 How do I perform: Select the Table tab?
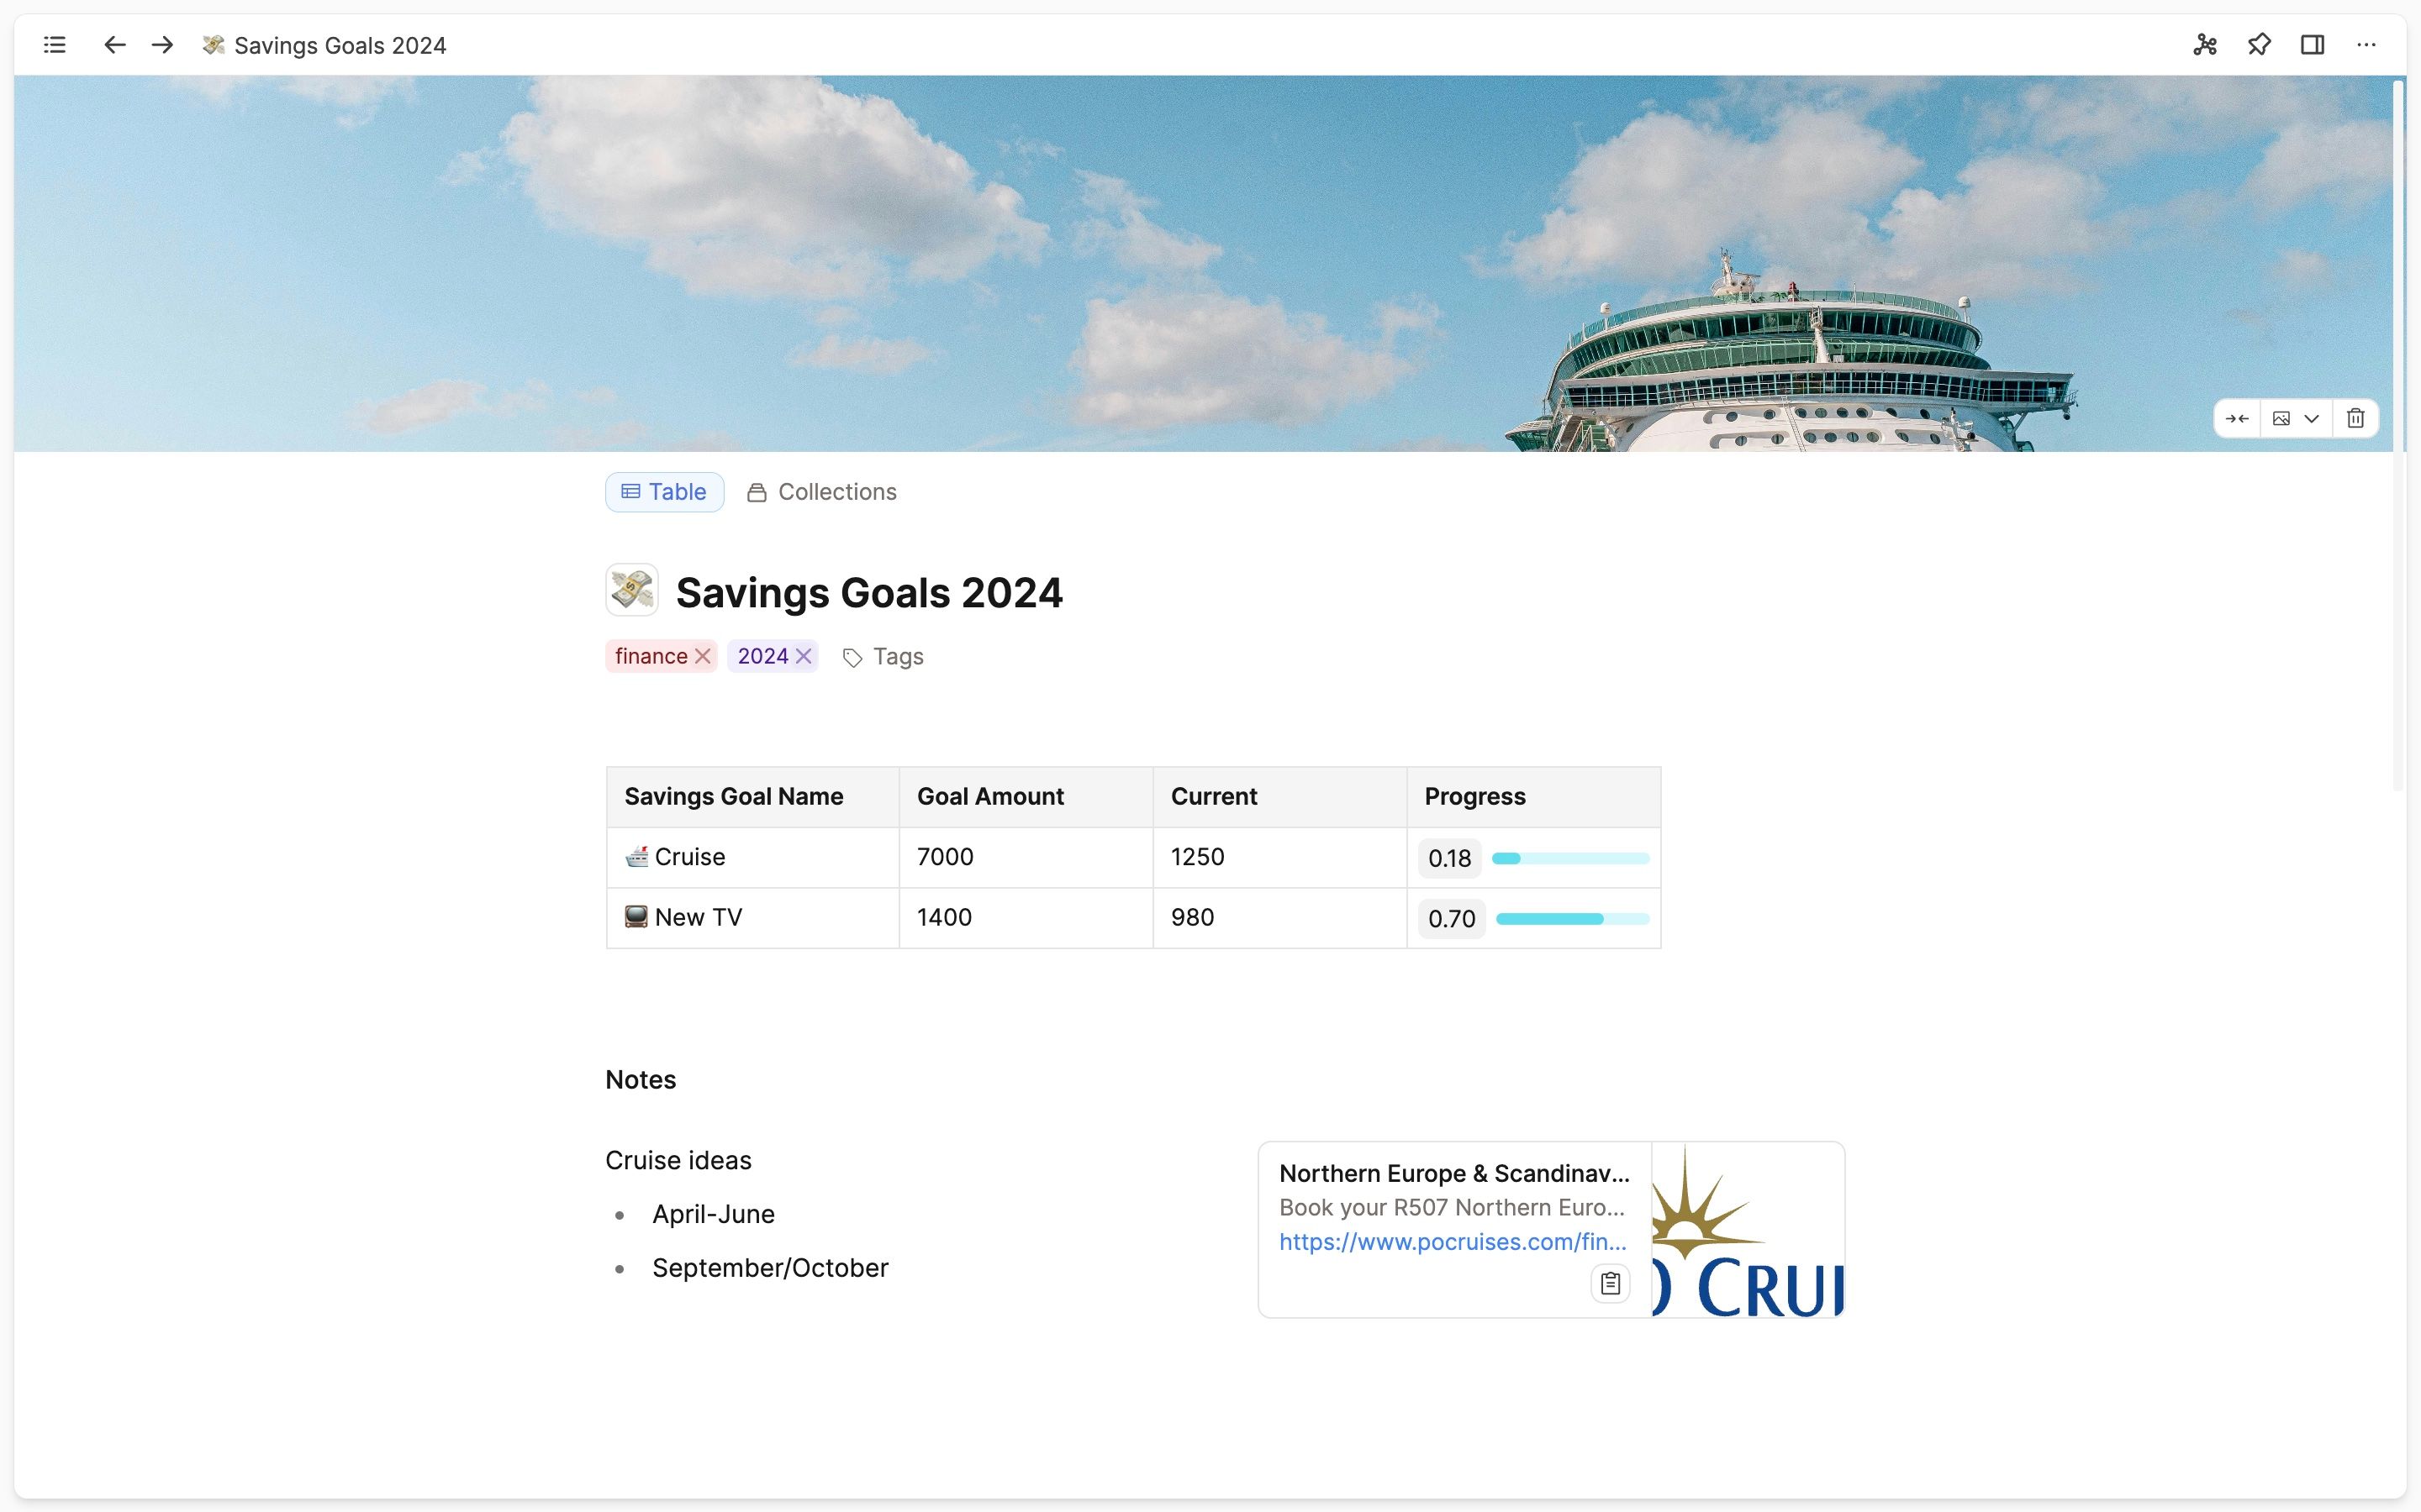(x=664, y=492)
